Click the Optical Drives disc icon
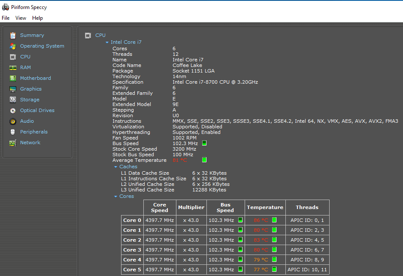The image size is (403, 276). pyautogui.click(x=13, y=111)
